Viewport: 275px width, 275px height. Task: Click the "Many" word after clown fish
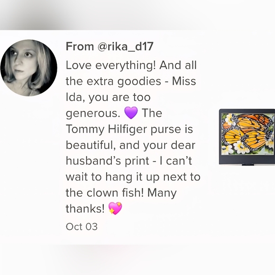(x=162, y=193)
